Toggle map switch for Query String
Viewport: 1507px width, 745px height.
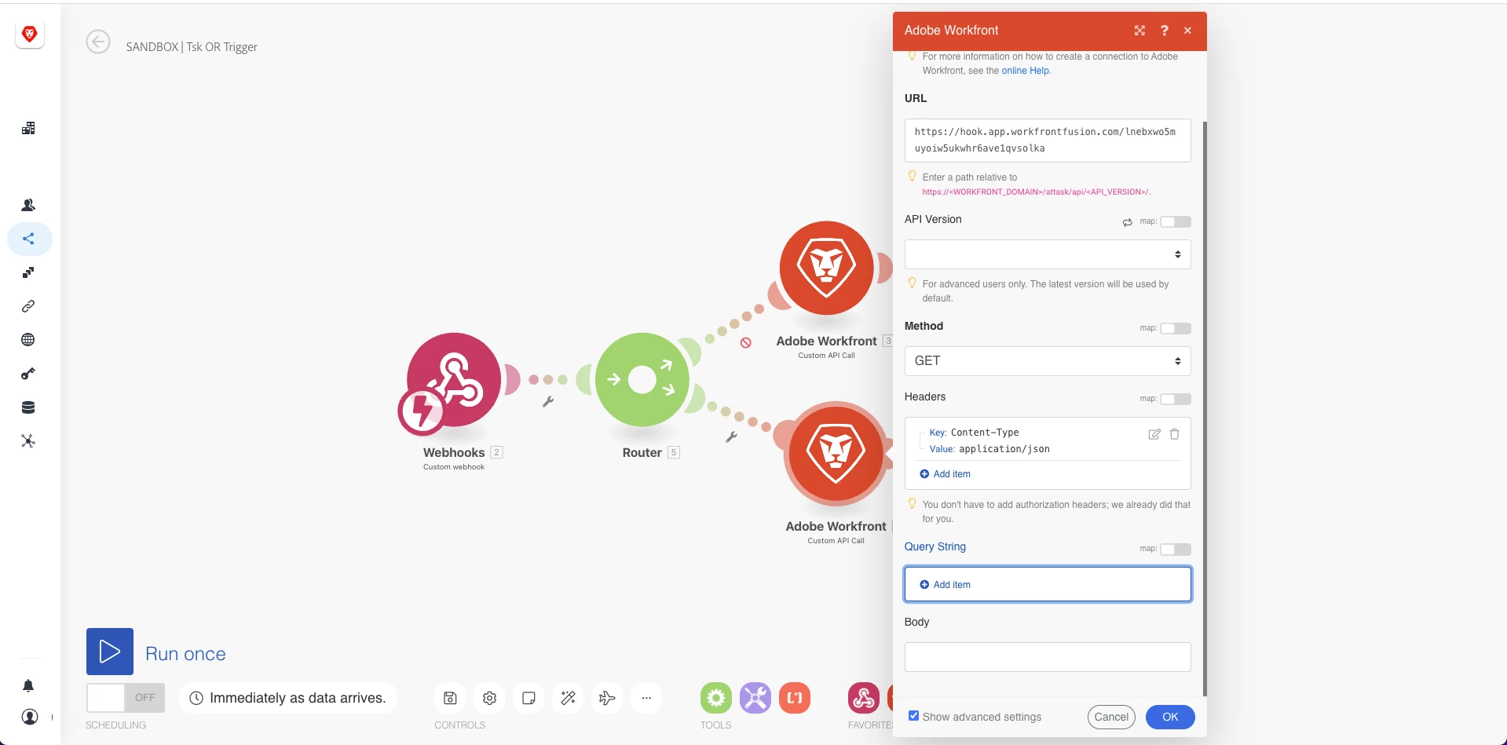click(1176, 550)
